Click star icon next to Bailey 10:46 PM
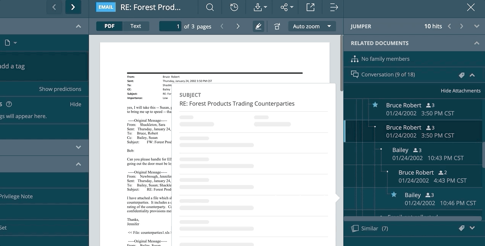This screenshot has width=485, height=246. (x=394, y=194)
